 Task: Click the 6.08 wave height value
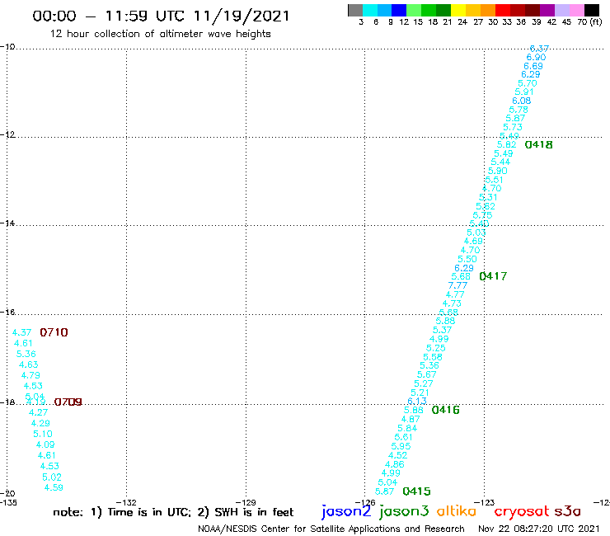[521, 101]
